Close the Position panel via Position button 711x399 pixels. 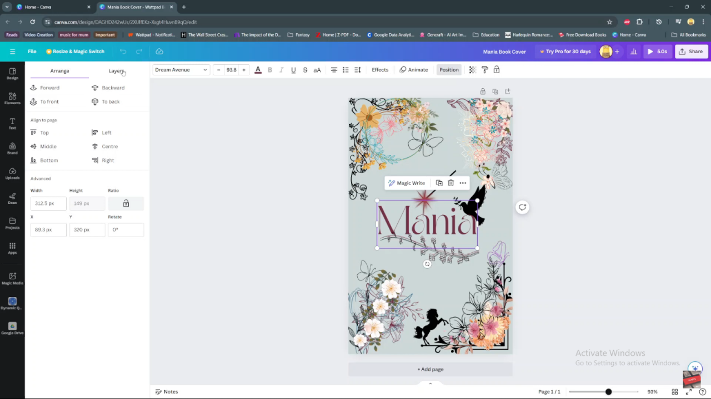tap(449, 70)
